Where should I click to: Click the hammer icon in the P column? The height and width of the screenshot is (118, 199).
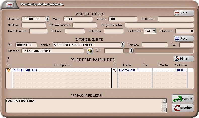click(x=115, y=70)
